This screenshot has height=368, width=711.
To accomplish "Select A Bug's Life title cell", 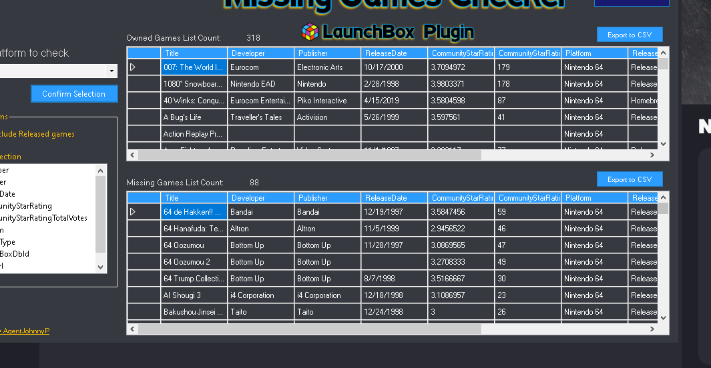I will (x=194, y=117).
